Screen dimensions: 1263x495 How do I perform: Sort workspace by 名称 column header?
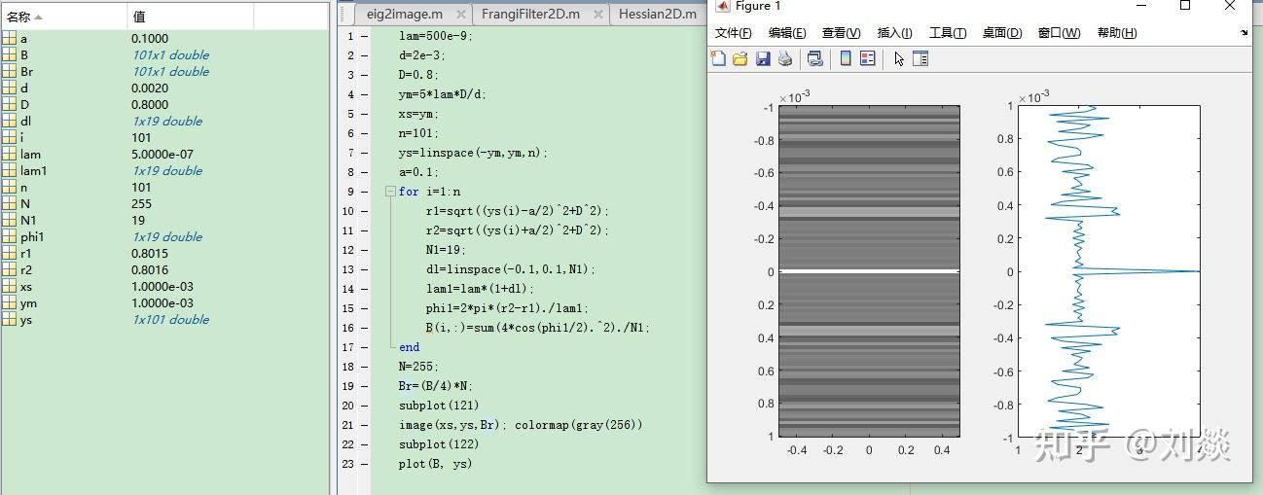tap(63, 17)
